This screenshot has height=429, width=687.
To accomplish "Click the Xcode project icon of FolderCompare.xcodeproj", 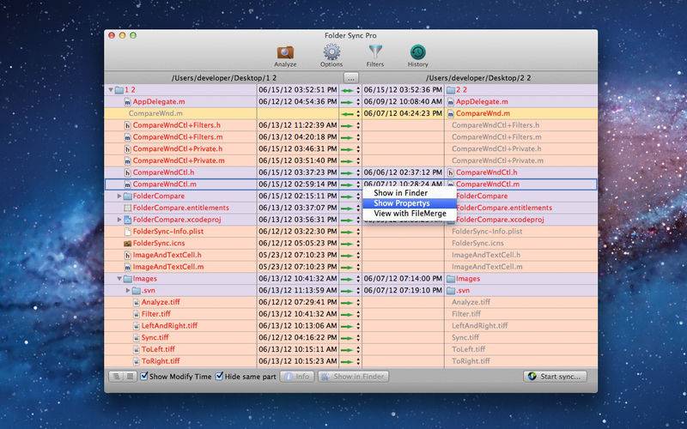I will pos(127,220).
